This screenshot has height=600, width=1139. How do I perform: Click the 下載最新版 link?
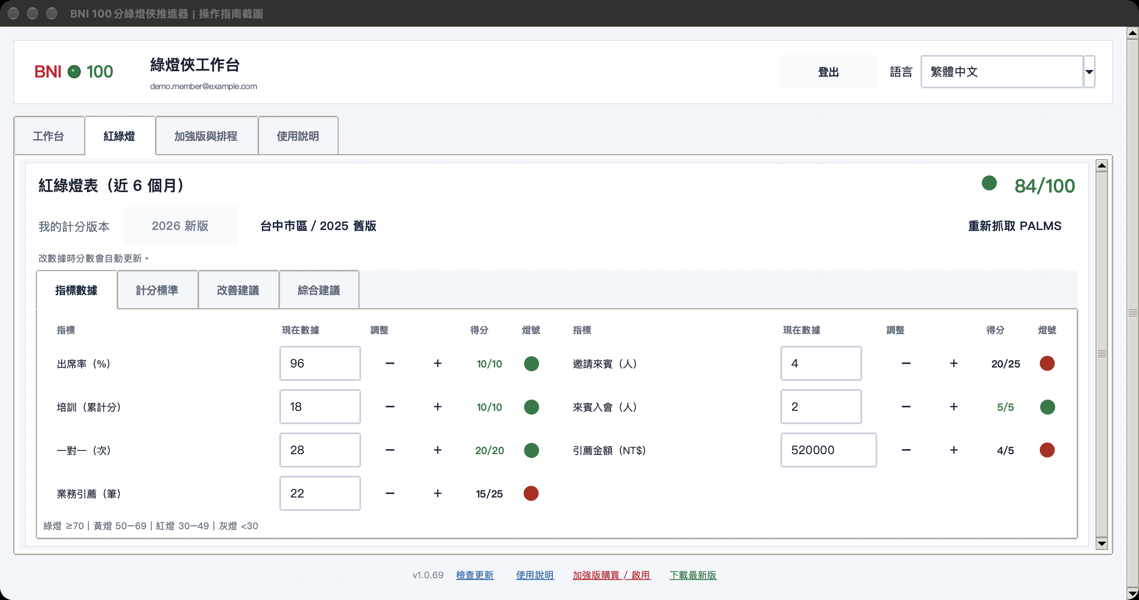coord(693,575)
